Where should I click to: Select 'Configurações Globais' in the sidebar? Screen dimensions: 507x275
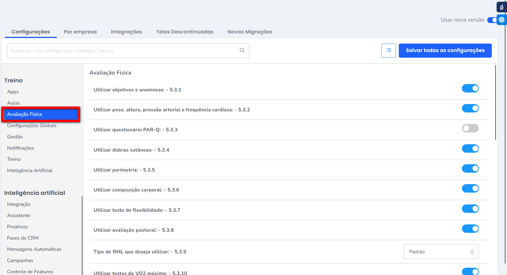tap(32, 125)
